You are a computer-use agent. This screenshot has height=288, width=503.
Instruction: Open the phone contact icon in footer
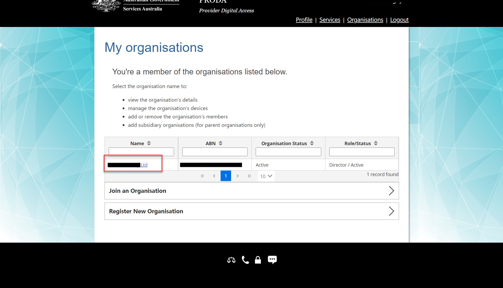(x=245, y=260)
